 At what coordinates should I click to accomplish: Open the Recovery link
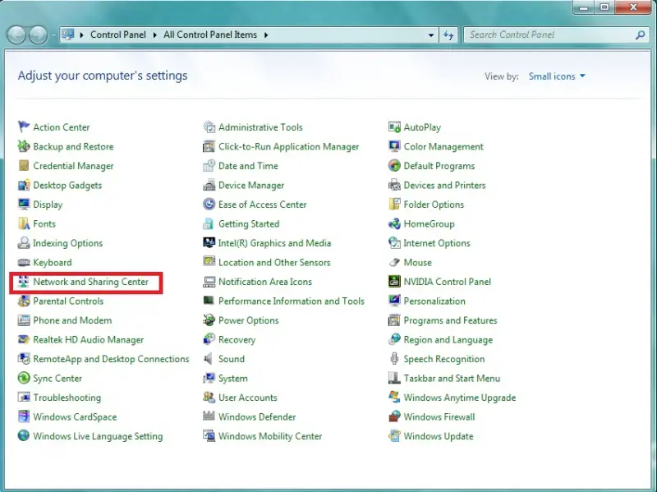[237, 339]
